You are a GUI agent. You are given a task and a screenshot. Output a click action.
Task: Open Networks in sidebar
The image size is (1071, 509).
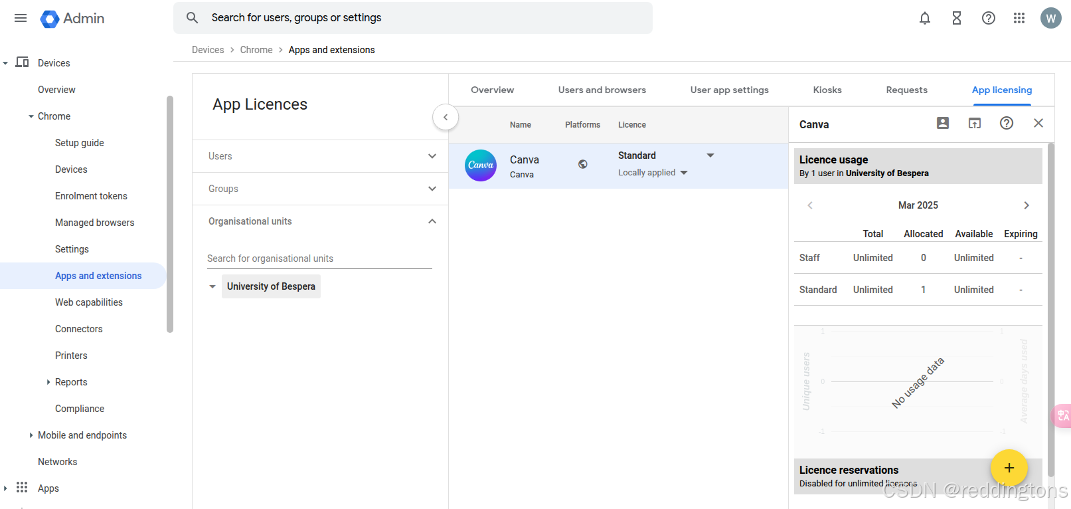pyautogui.click(x=57, y=462)
